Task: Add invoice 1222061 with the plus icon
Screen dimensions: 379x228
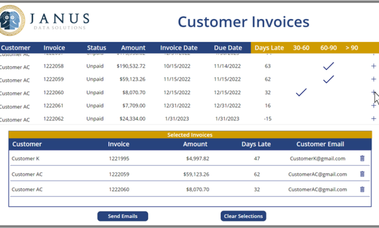Action: pos(374,106)
